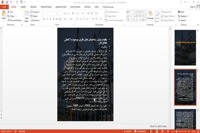200x133 pixels.
Task: Click the Save icon in quick access toolbar
Action: tap(7, 2)
